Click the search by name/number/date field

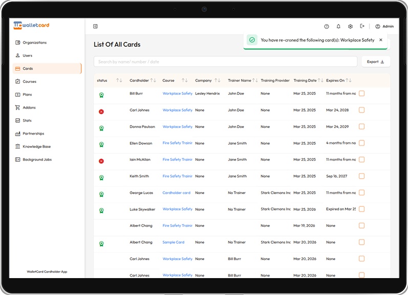(x=225, y=61)
